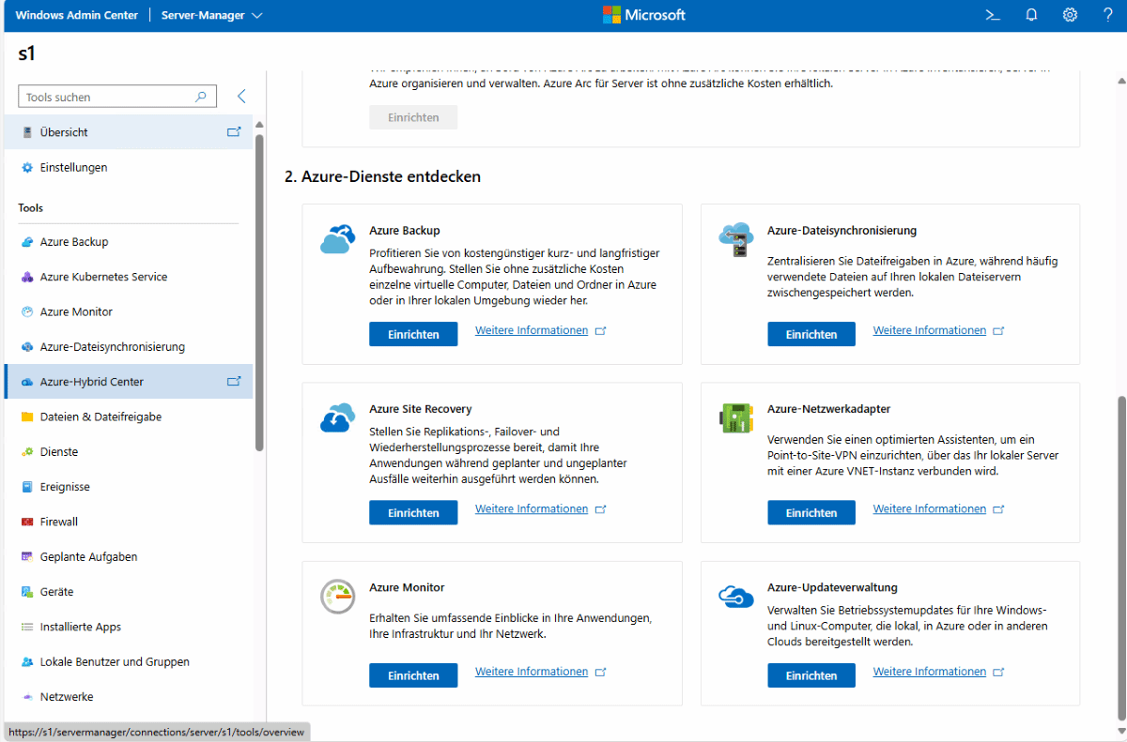Open Firewall tool in sidebar

(59, 522)
